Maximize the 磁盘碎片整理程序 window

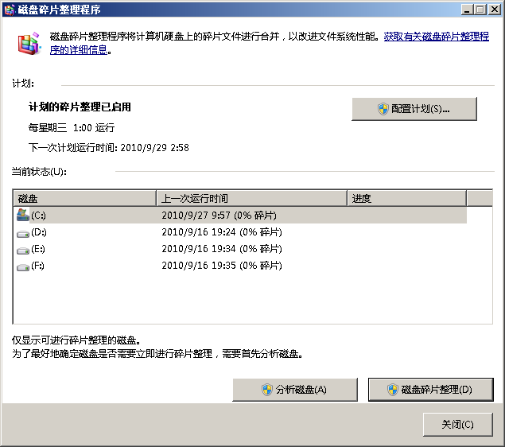(x=480, y=10)
